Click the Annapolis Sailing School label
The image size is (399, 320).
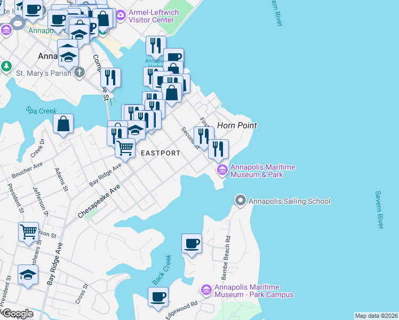coord(289,201)
